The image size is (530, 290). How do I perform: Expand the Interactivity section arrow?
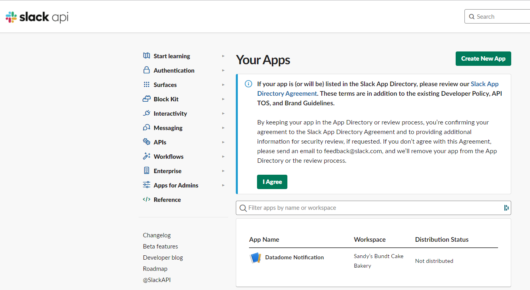[223, 114]
